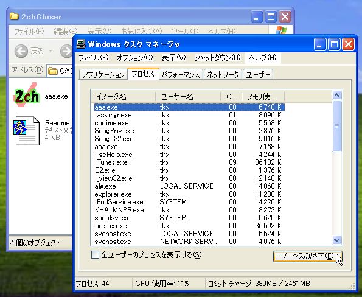This screenshot has width=362, height=297.
Task: Select the aaa.exe 7,168 K process row
Action: click(x=189, y=147)
